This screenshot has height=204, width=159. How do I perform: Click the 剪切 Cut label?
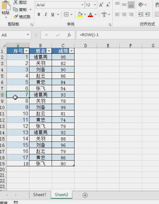[23, 2]
